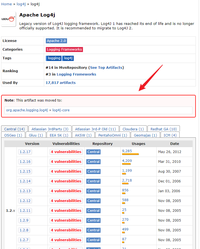View vulnerabilities for version 1.2.14
Viewport: 200px width, 249px height.
(66, 181)
